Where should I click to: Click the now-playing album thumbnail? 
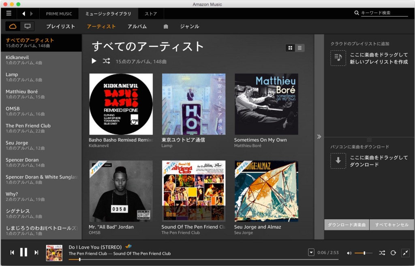(x=54, y=253)
